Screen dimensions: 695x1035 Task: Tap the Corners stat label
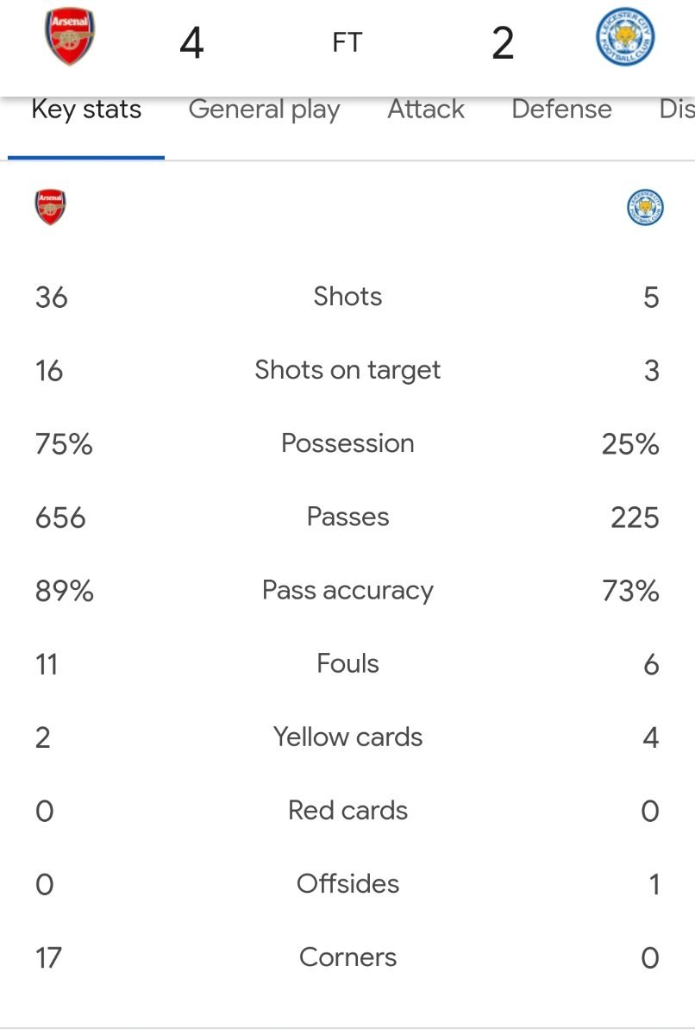click(x=347, y=957)
